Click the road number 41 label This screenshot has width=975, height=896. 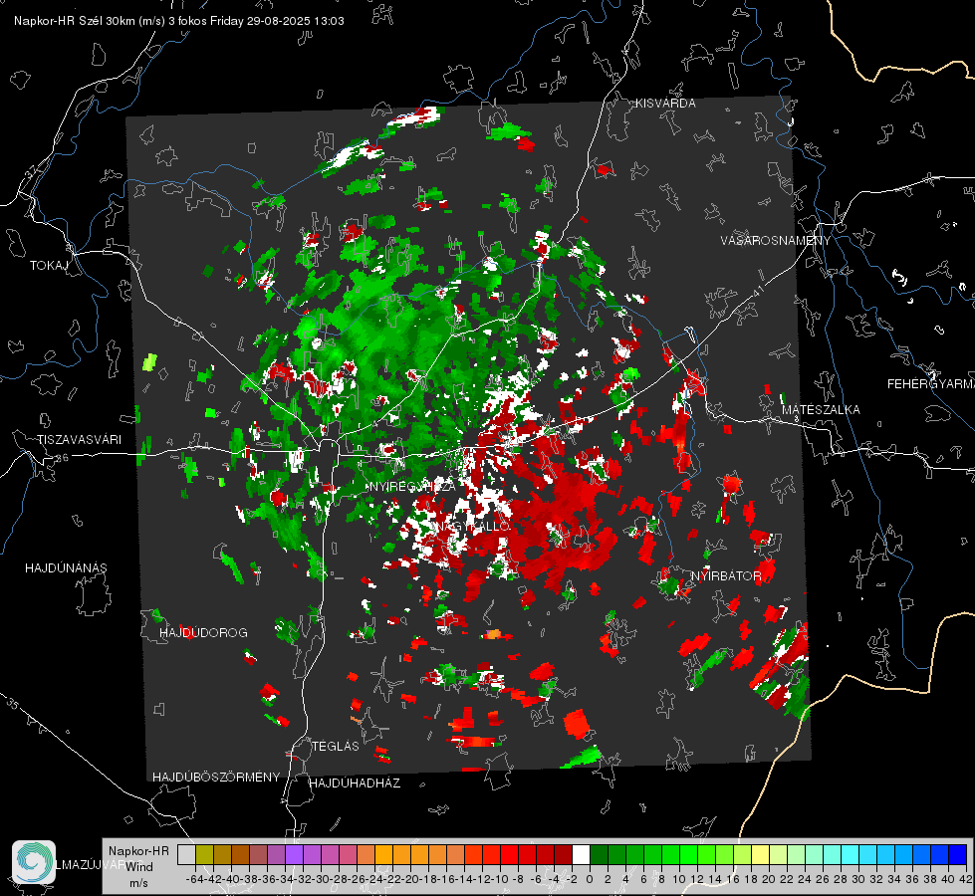point(758,291)
